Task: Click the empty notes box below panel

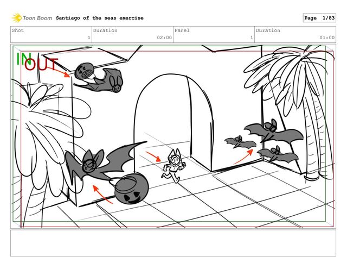Action: [173, 243]
